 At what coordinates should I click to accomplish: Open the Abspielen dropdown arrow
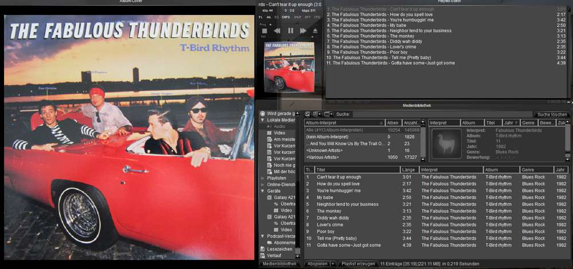pos(333,264)
